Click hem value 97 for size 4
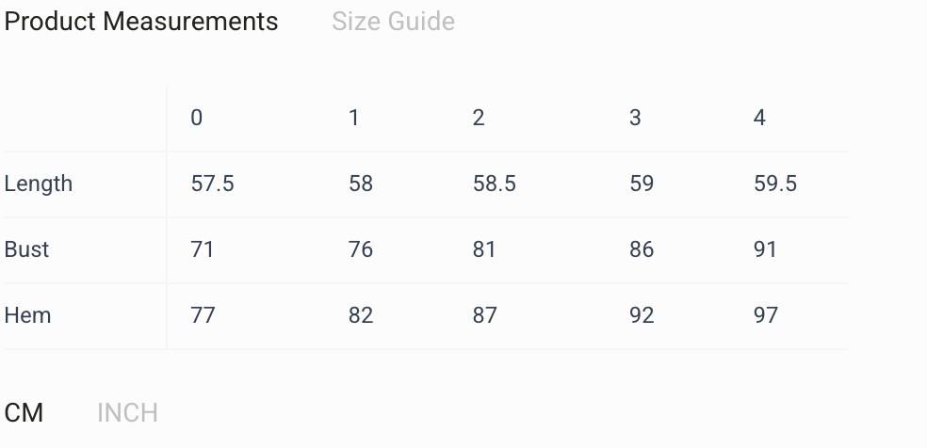 tap(766, 315)
